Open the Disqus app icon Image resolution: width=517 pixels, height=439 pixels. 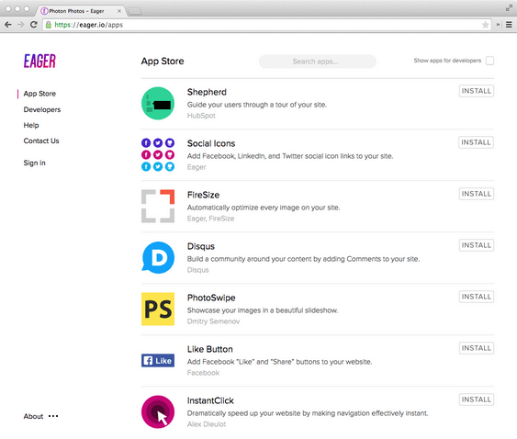tap(158, 257)
